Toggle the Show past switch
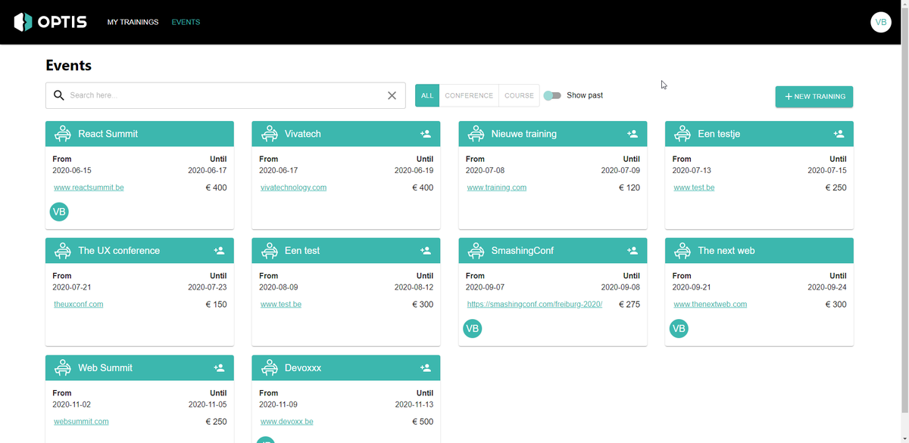 tap(552, 95)
